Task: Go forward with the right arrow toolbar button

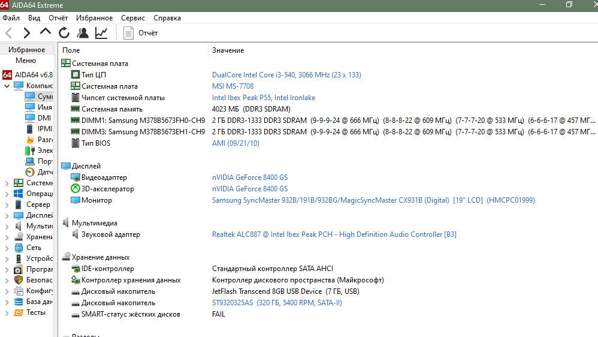Action: (x=26, y=33)
